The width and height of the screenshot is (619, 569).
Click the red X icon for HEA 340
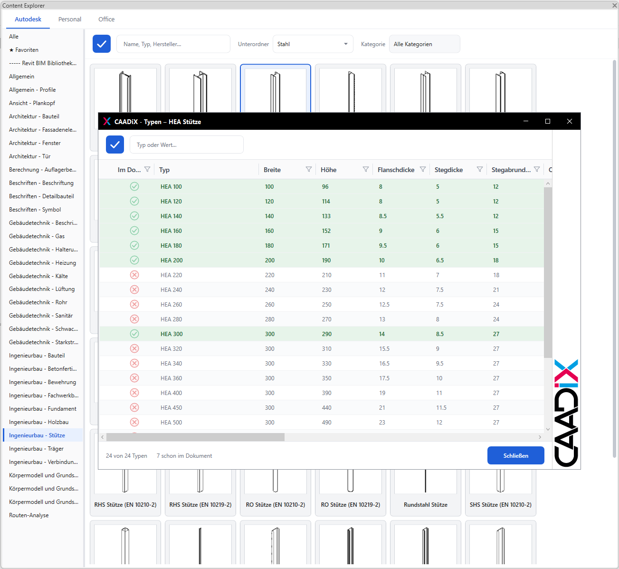pos(134,363)
